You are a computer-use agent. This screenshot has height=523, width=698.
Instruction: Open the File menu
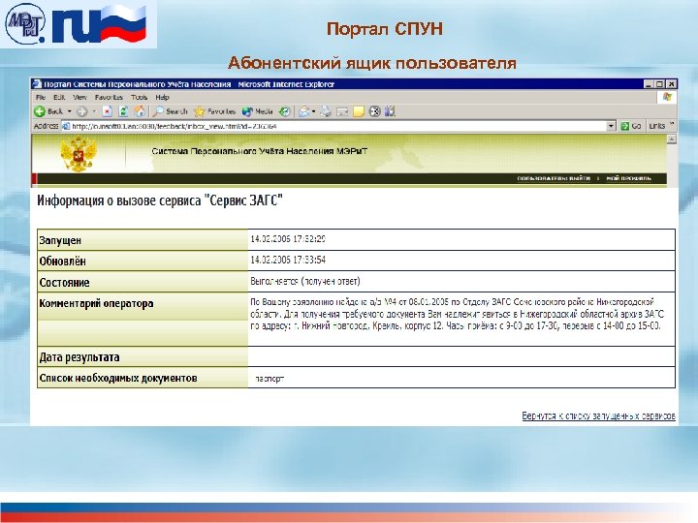pos(41,97)
